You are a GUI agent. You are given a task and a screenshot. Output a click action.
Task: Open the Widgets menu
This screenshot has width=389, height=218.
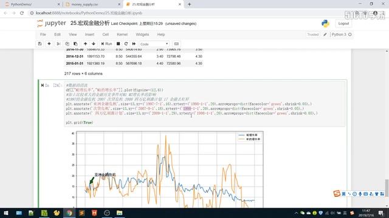click(142, 35)
